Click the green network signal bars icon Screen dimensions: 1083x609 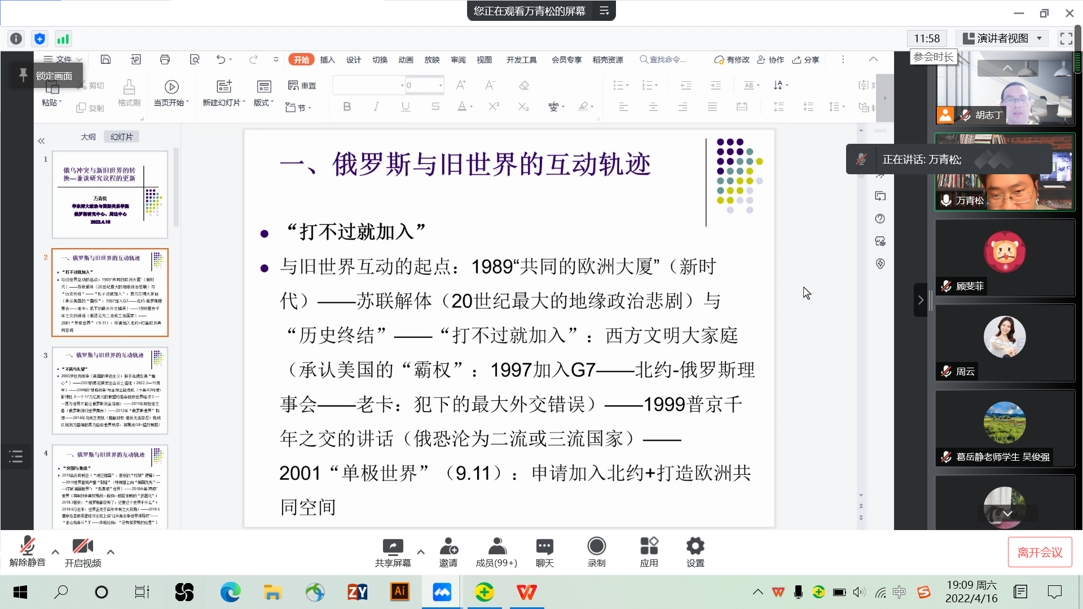[63, 39]
